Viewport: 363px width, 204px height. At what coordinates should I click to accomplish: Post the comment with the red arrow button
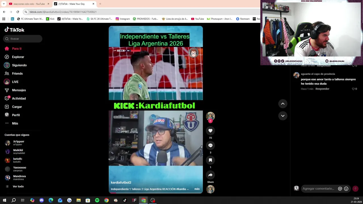[355, 189]
